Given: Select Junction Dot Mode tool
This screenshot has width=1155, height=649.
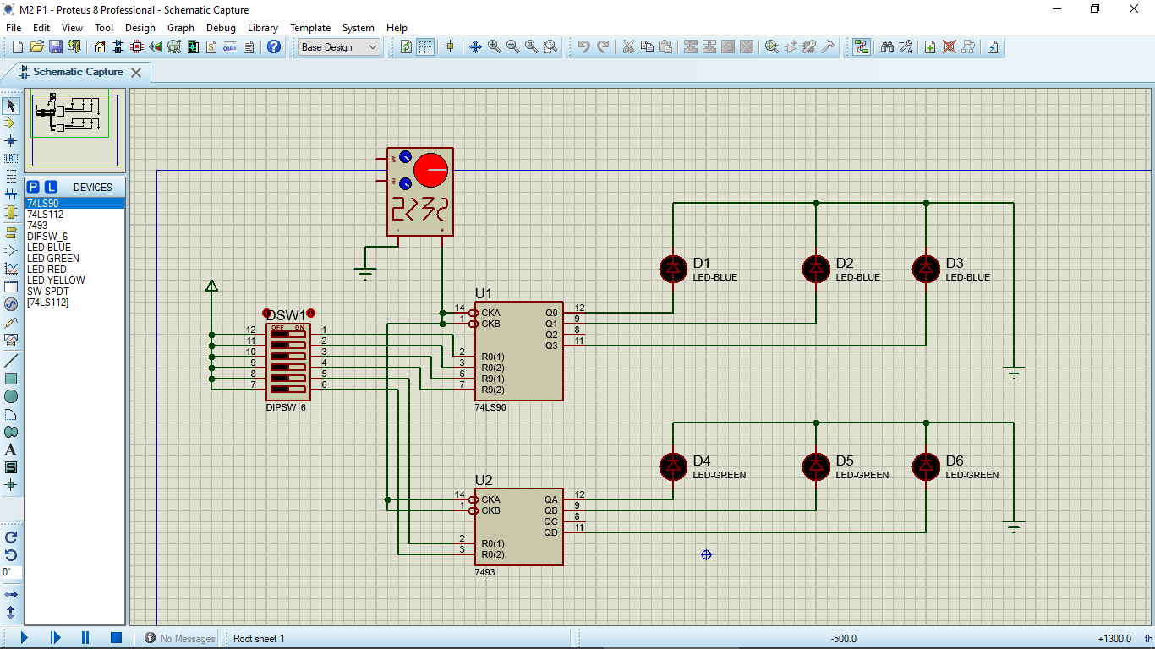Looking at the screenshot, I should pyautogui.click(x=11, y=141).
